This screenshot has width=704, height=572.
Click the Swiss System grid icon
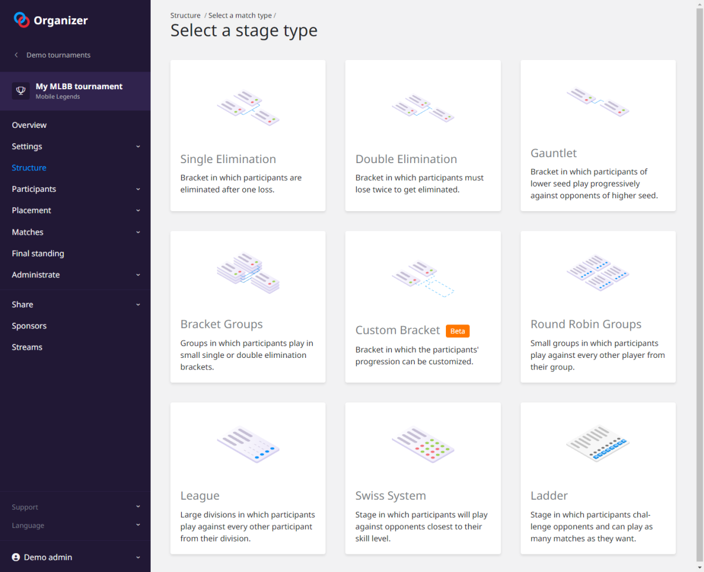pyautogui.click(x=422, y=444)
